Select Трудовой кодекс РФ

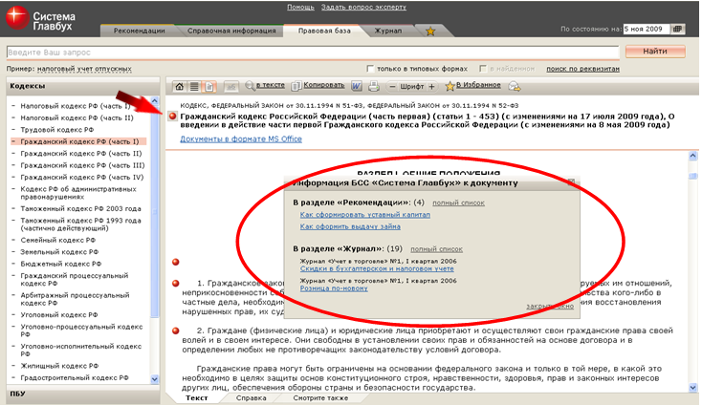point(56,130)
